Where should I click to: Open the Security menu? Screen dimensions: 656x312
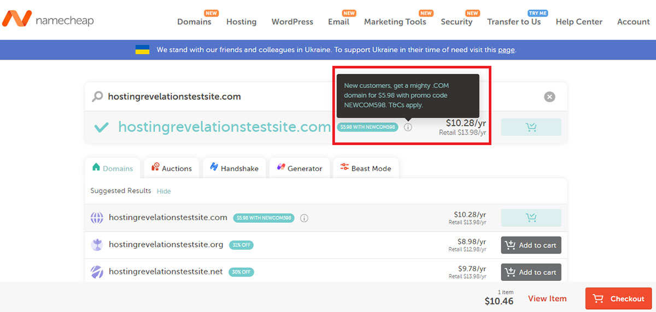[x=456, y=22]
